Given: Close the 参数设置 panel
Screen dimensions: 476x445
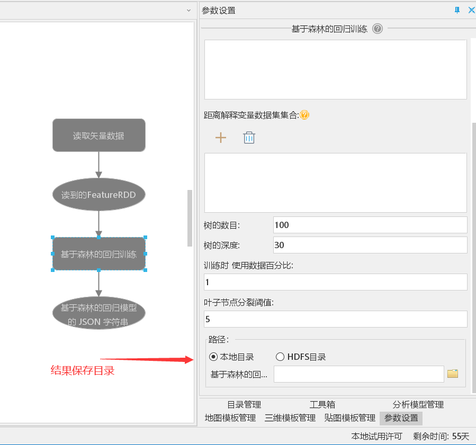Looking at the screenshot, I should click(x=471, y=10).
